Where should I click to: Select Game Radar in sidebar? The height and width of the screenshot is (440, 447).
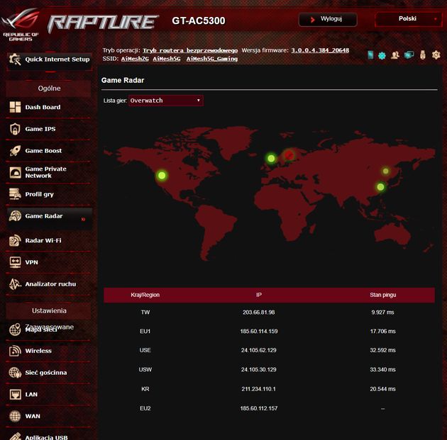[48, 217]
